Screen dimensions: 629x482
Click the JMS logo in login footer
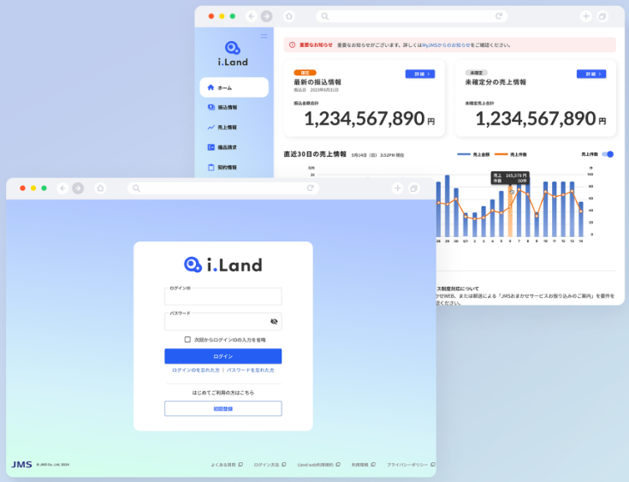pyautogui.click(x=21, y=464)
